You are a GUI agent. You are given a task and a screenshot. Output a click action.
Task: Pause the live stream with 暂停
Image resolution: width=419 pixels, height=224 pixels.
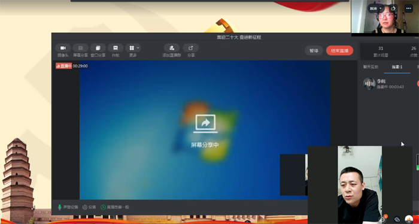coord(314,50)
